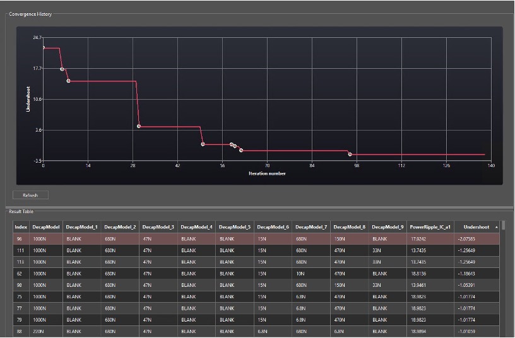Click the Index column header
The image size is (515, 338).
pos(21,227)
